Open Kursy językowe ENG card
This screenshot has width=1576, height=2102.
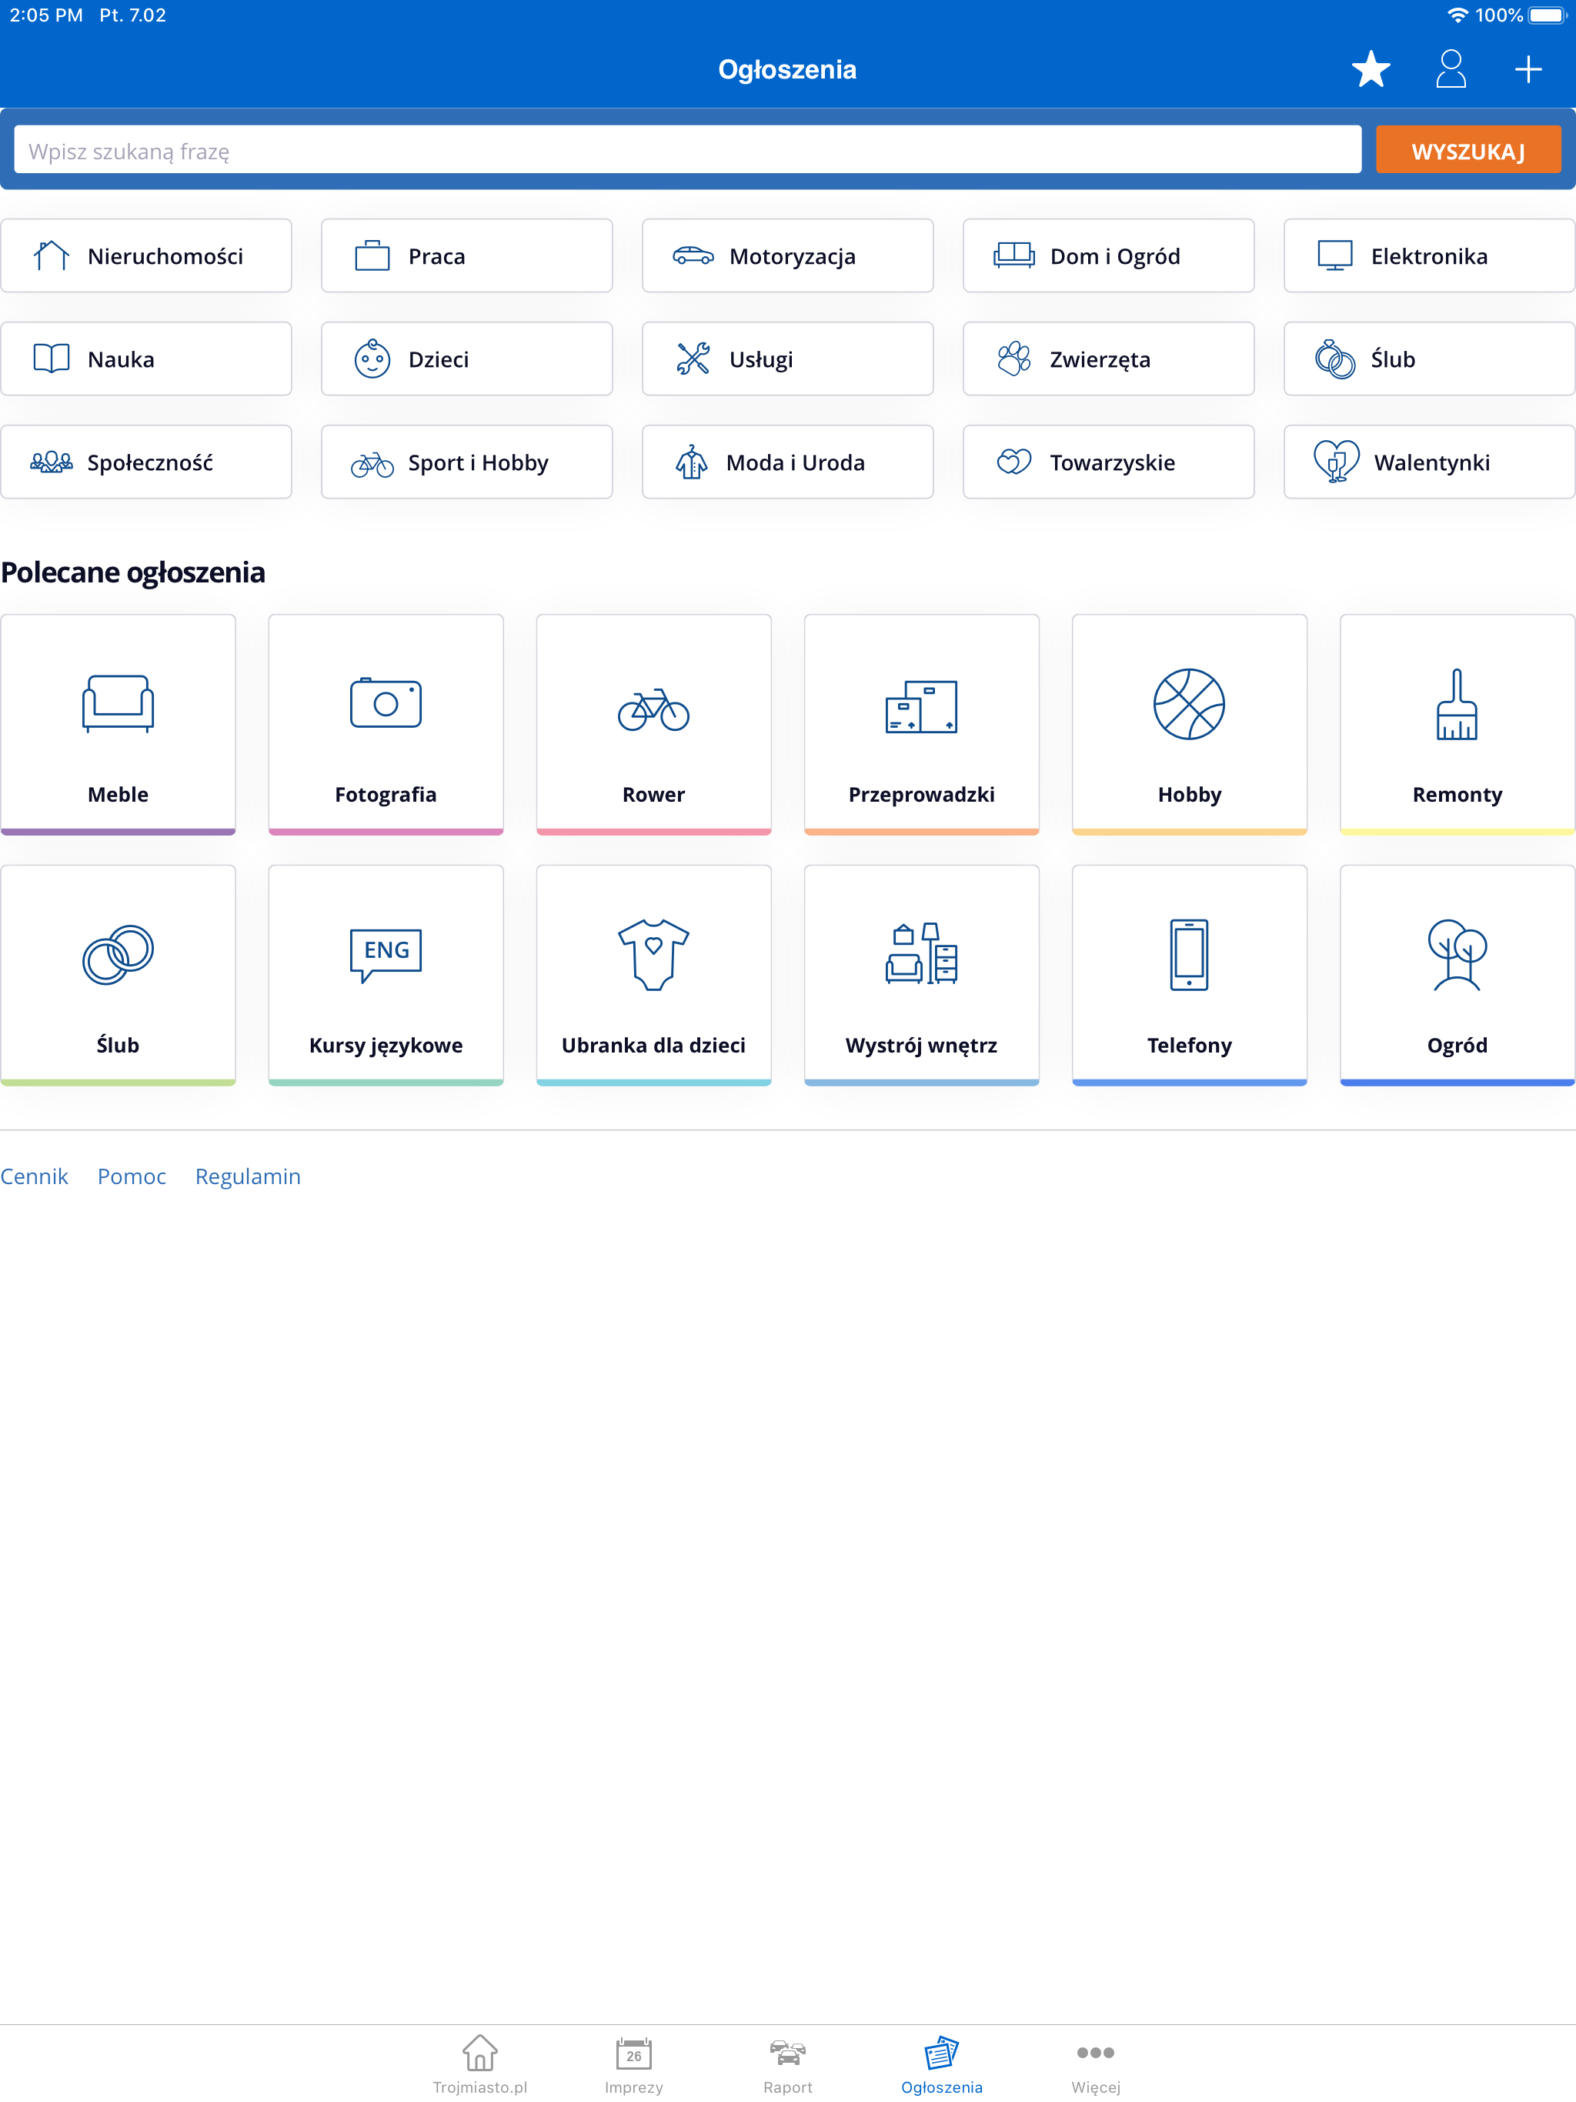tap(386, 975)
